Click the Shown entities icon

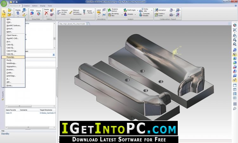(x=38, y=14)
